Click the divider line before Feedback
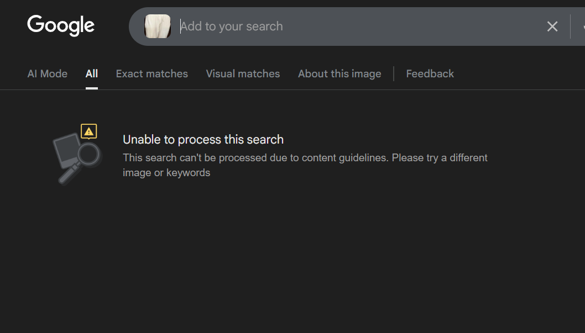585x333 pixels. 394,74
